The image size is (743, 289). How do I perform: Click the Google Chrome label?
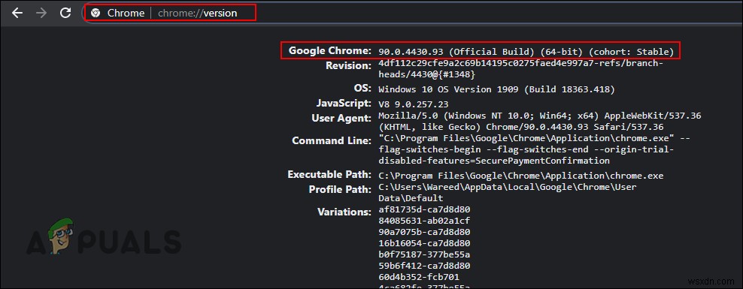pos(330,50)
